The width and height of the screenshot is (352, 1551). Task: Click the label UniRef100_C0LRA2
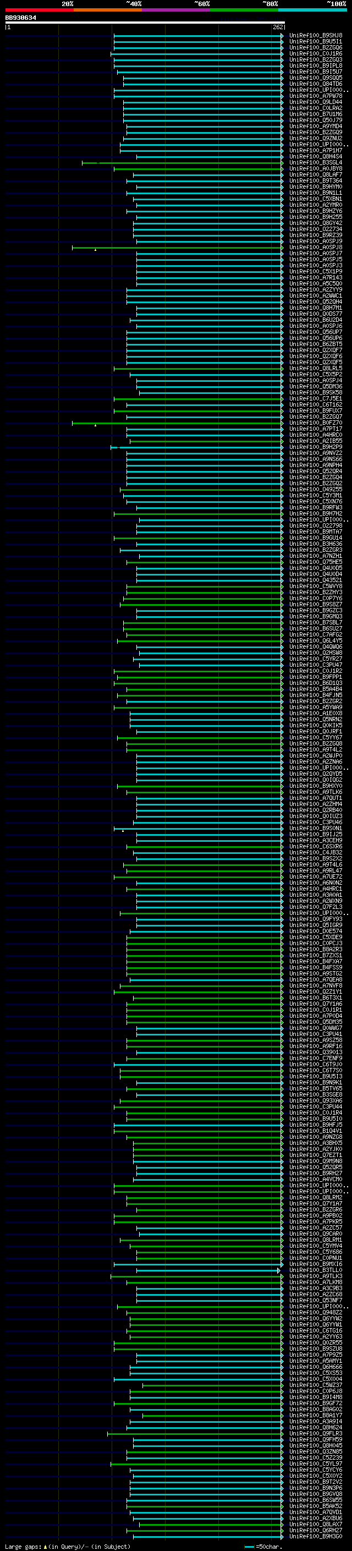tap(316, 108)
